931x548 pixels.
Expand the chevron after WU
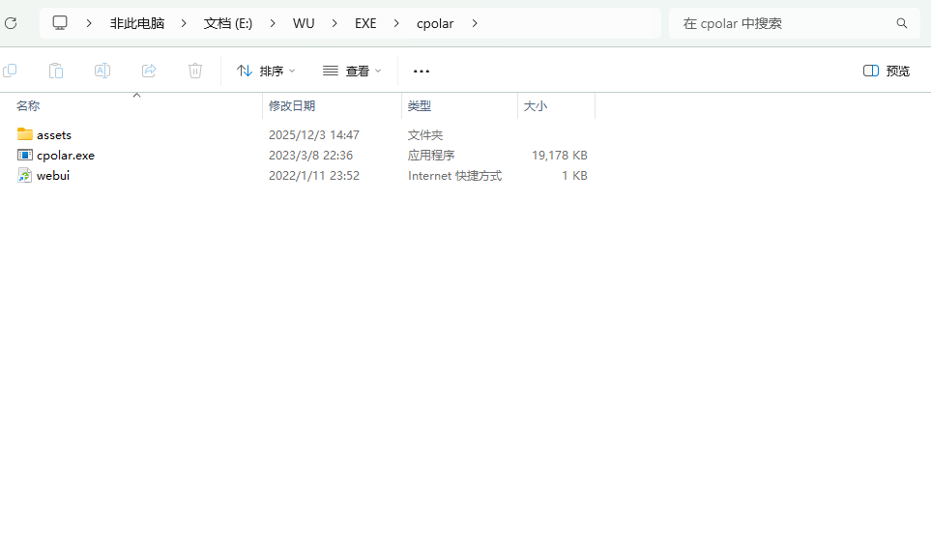coord(335,23)
